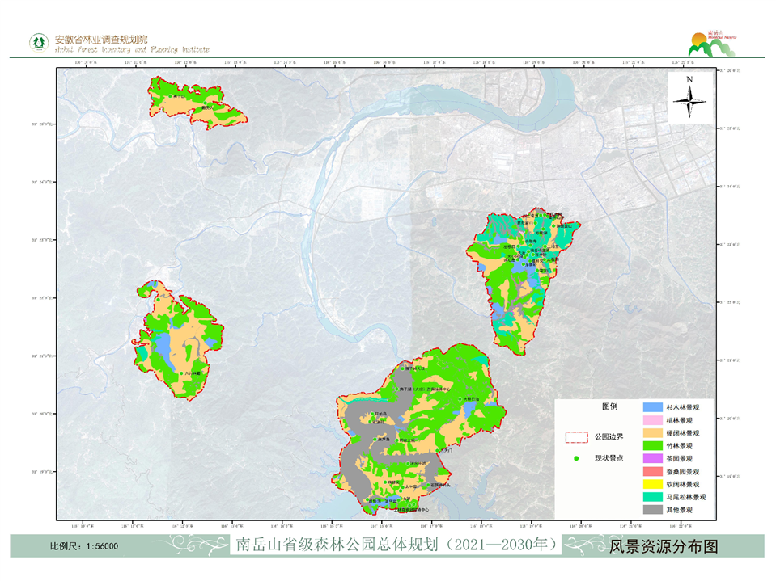Pick the yellow 软阔林景观 legend swatch

652,484
